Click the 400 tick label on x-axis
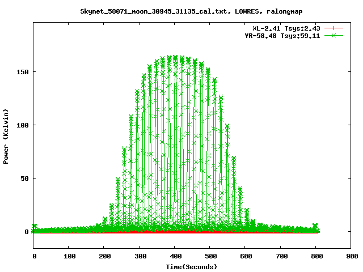 (175, 257)
